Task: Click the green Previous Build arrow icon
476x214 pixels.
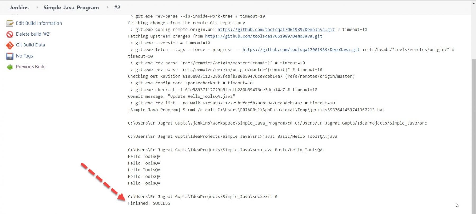Action: [x=10, y=67]
